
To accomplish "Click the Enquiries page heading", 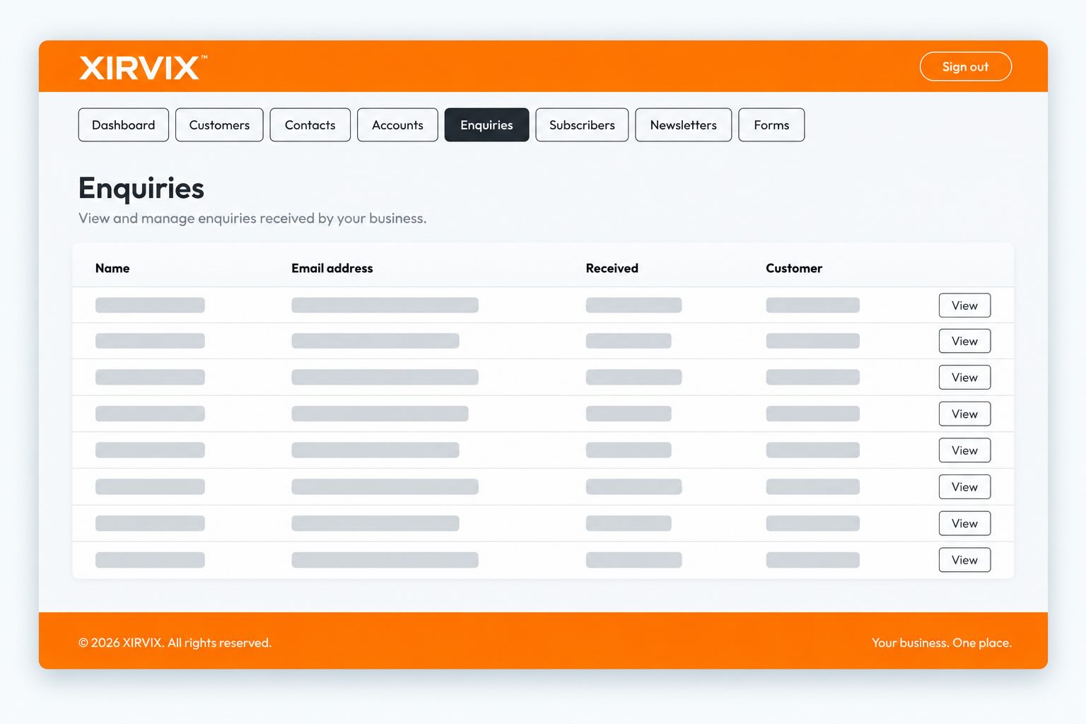I will [141, 188].
